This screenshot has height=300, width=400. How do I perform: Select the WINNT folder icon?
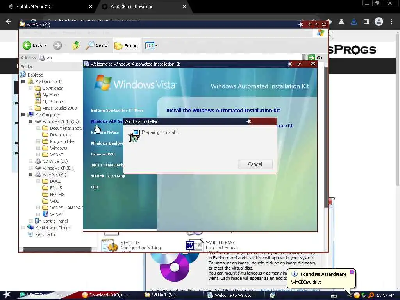[x=45, y=155]
